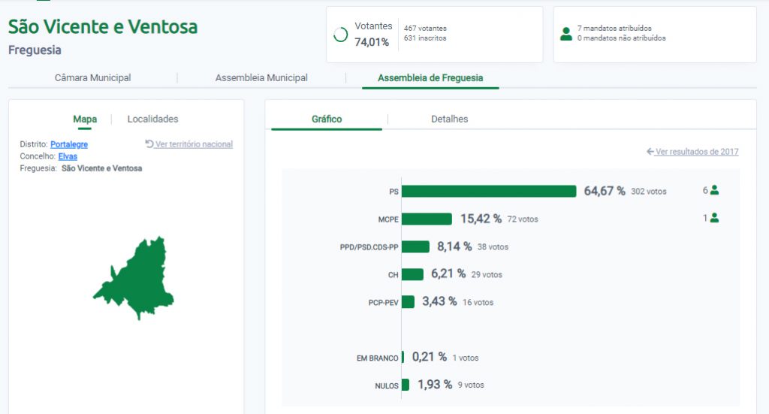The image size is (769, 414).
Task: Click the mandate person icon in MCPE row
Action: tap(714, 218)
